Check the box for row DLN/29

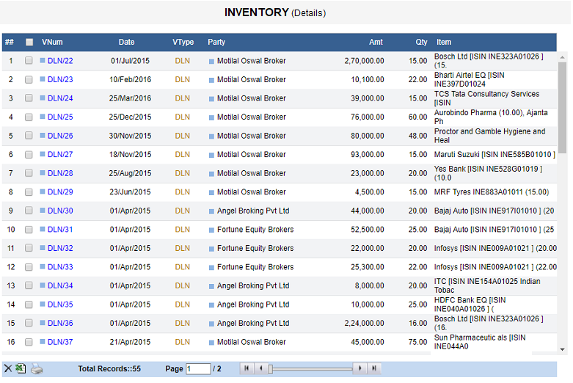pyautogui.click(x=29, y=191)
